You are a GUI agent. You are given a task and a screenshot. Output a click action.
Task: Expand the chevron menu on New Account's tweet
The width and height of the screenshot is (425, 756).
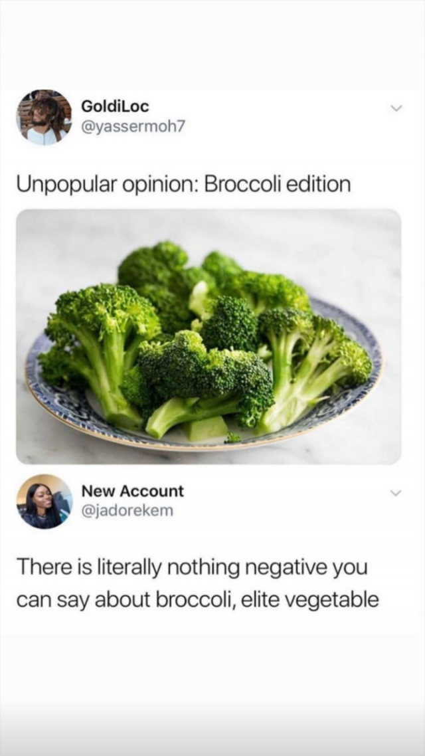[396, 493]
